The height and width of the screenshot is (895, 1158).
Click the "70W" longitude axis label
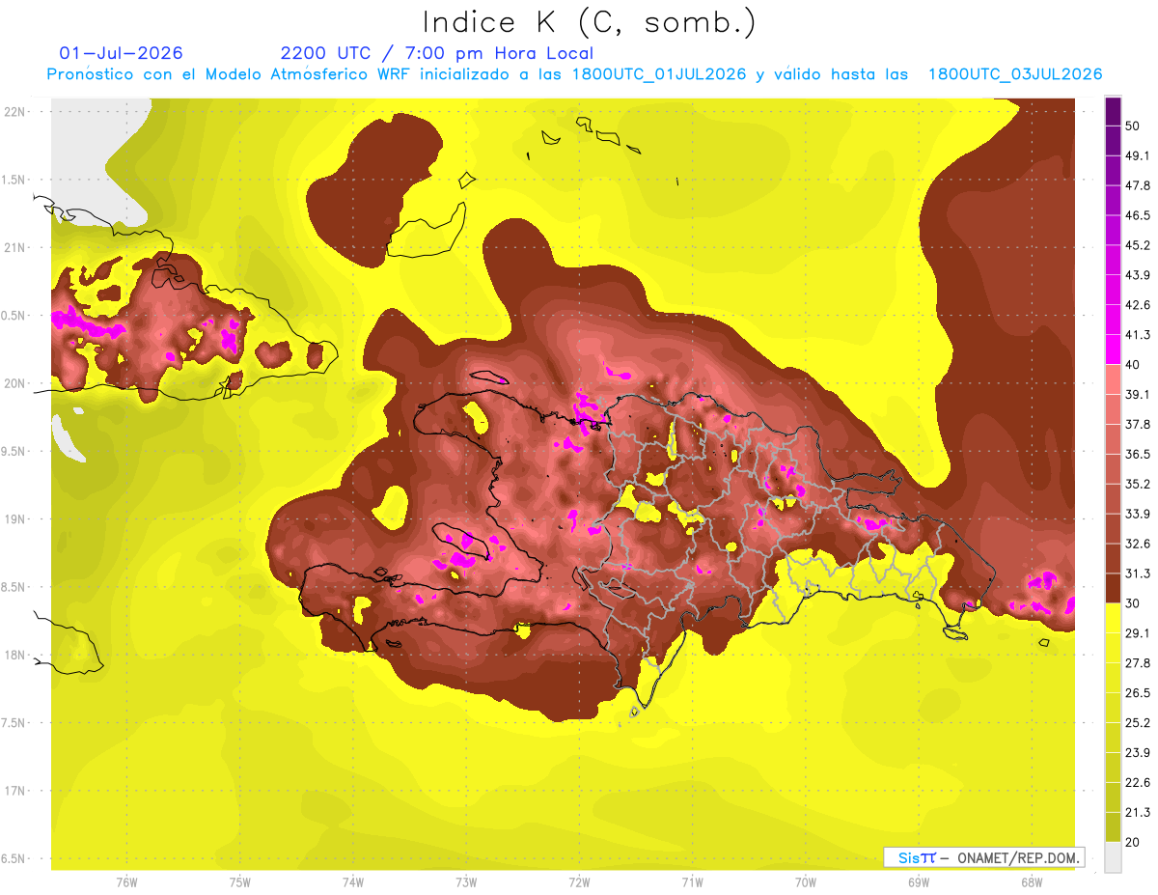pos(806,883)
